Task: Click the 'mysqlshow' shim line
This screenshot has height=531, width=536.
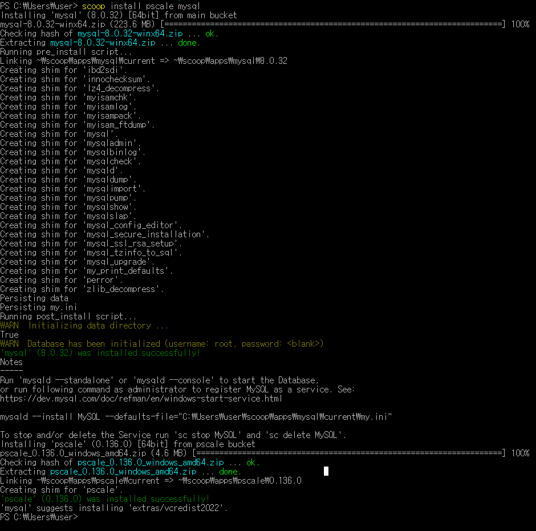Action: 68,207
